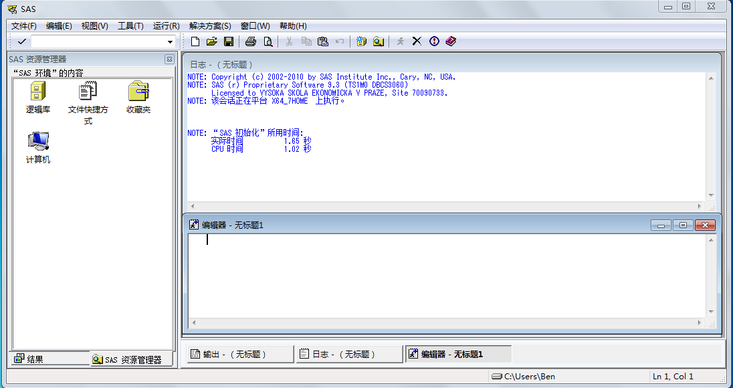Select the 计算机 computer icon
Screen dimensions: 733x388
[x=38, y=148]
